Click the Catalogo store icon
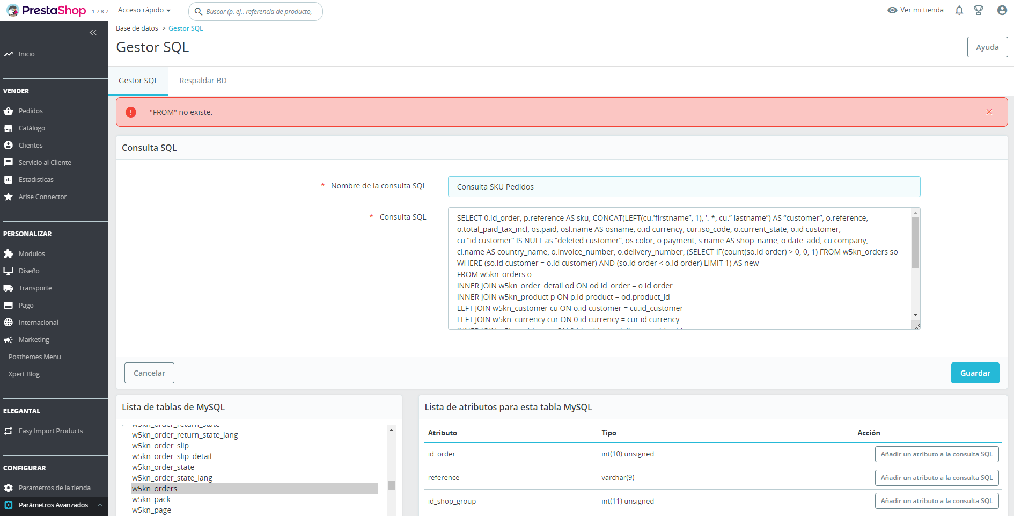 click(x=8, y=128)
